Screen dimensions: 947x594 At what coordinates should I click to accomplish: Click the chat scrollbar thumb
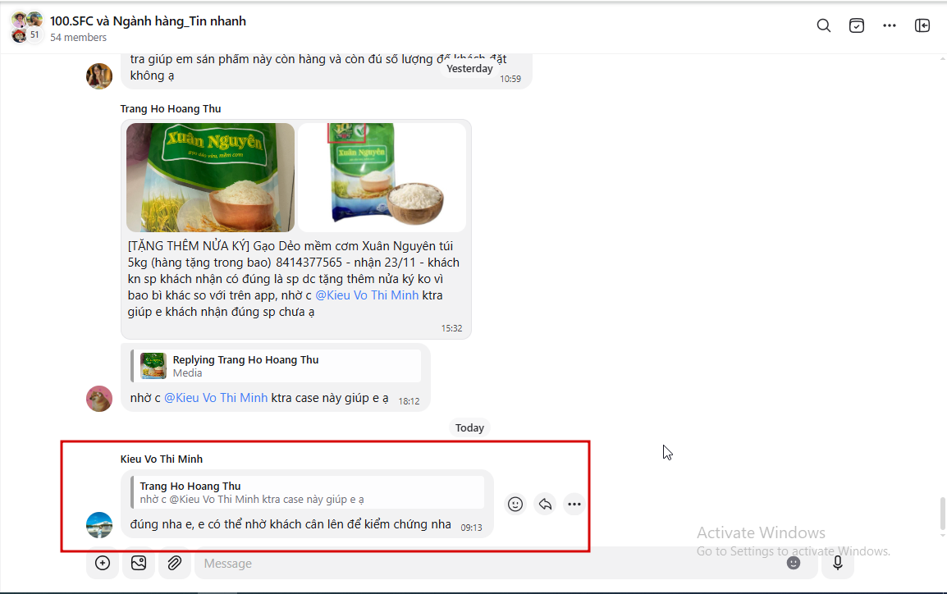(942, 513)
